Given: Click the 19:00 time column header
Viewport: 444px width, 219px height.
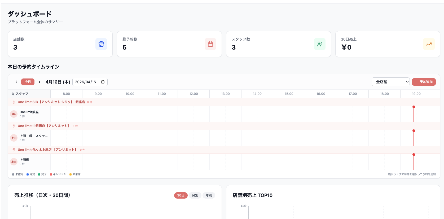Looking at the screenshot, I should (x=416, y=94).
